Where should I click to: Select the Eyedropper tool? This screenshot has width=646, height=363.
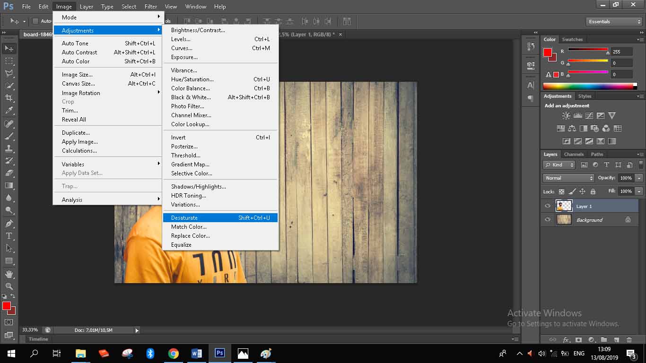(9, 111)
